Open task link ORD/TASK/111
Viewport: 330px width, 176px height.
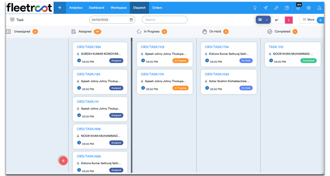coord(88,102)
